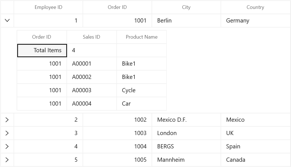Select the London city cell
The height and width of the screenshot is (167, 291).
tap(186, 133)
